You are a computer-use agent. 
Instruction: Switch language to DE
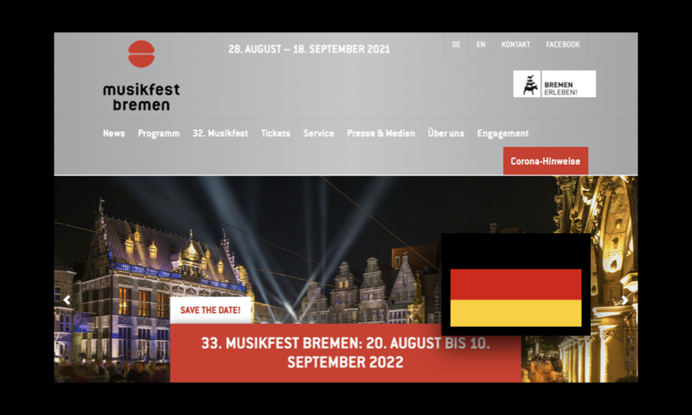coord(456,44)
